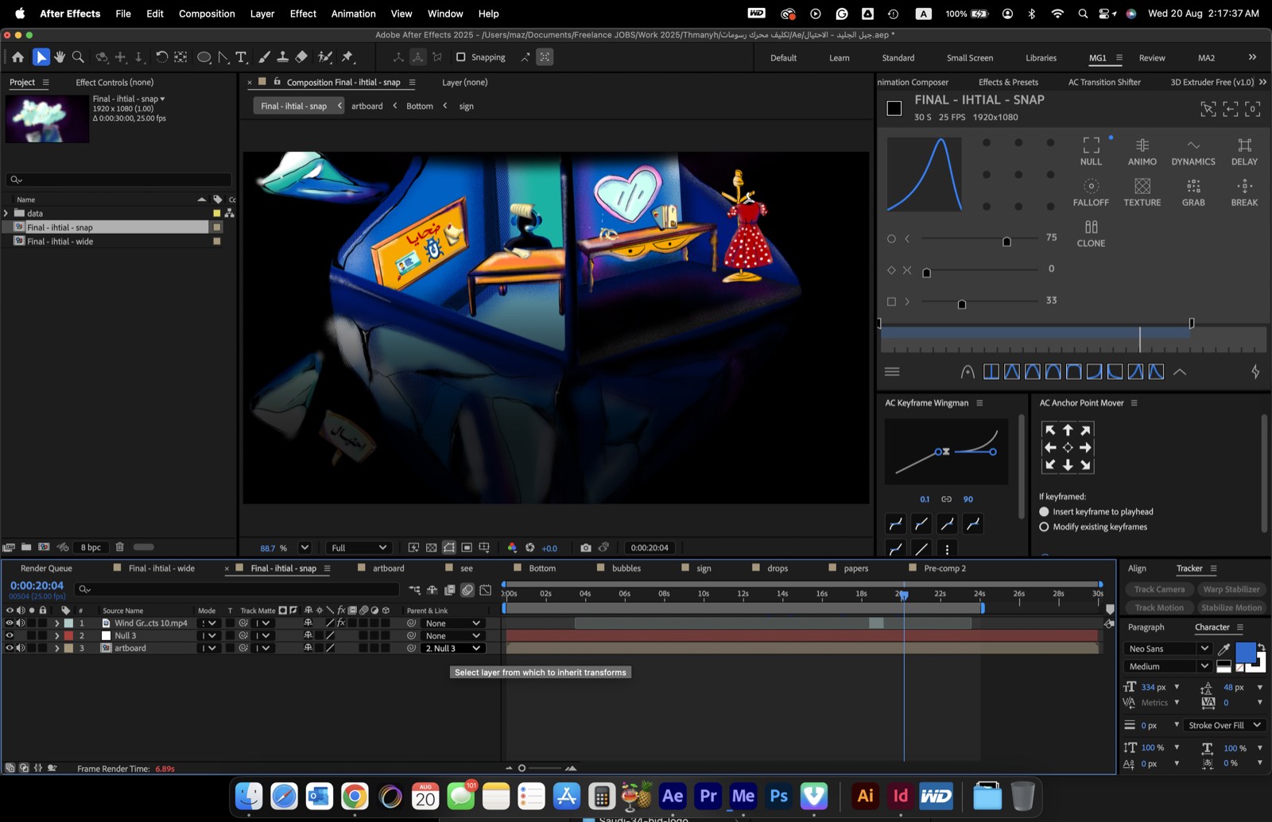Open the artboard parent link dropdown
The image size is (1272, 822).
pyautogui.click(x=453, y=649)
